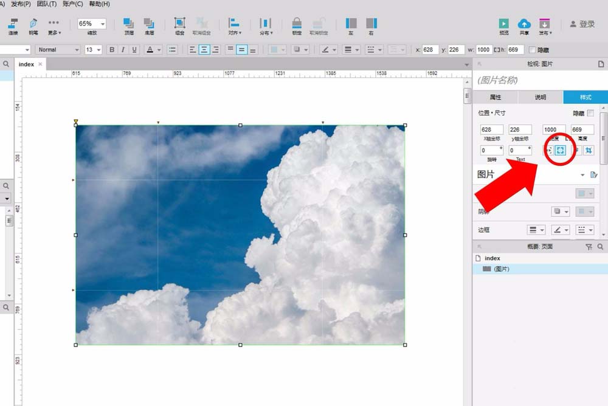Open the Align (对齐) dropdown
This screenshot has width=608, height=406.
(234, 26)
